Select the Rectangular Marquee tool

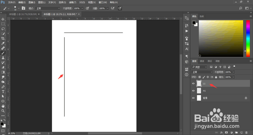pyautogui.click(x=3, y=24)
